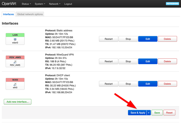Click the RSV_AMS tunnel interface icon
181x123 pixels.
15,61
